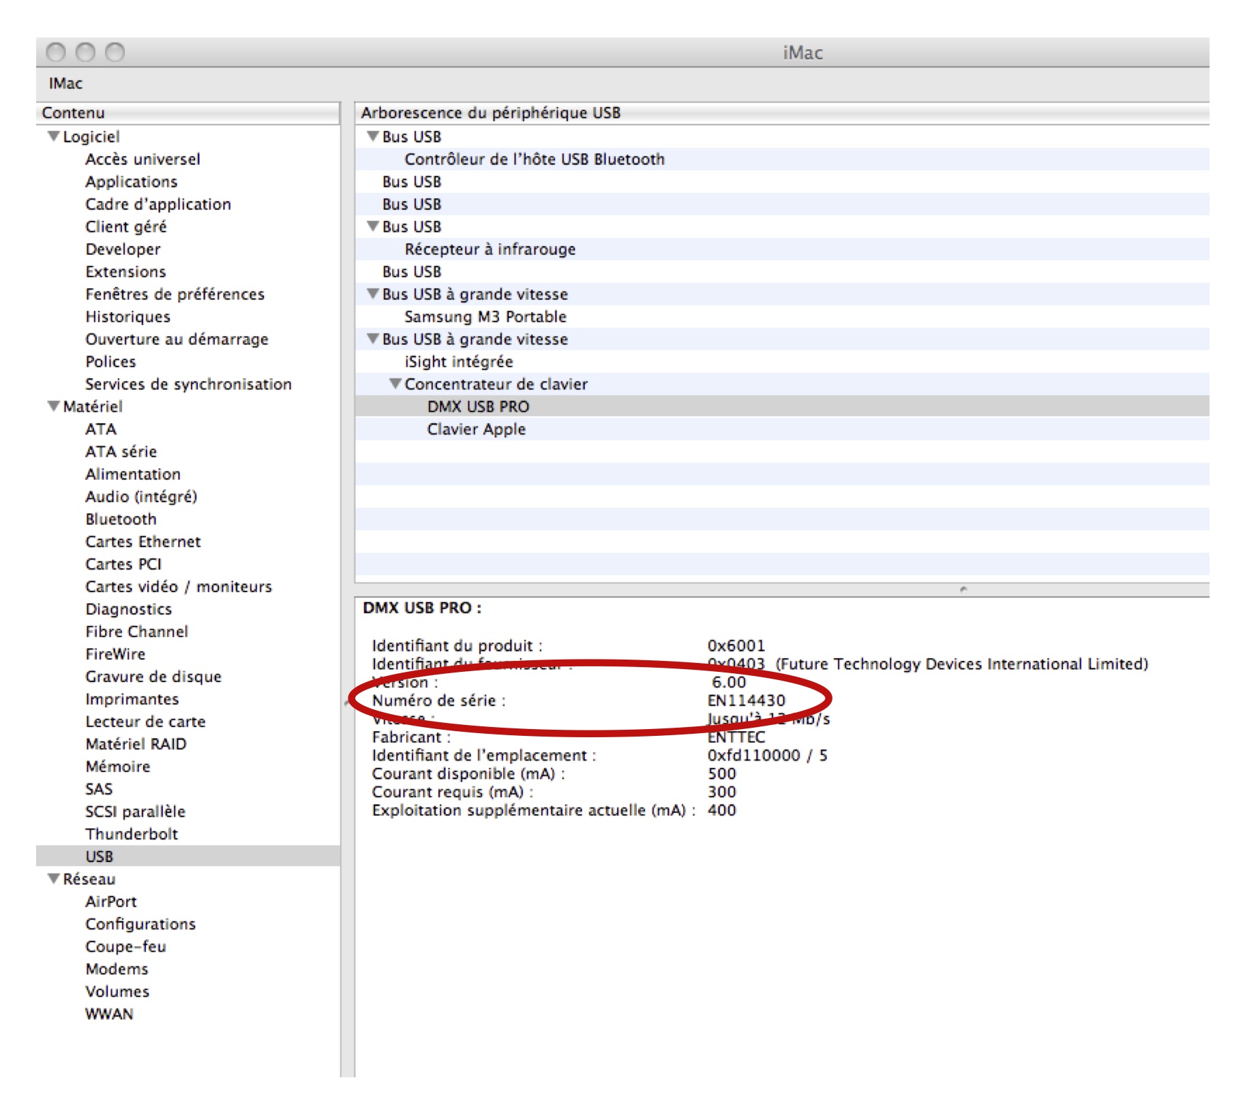Open Thunderbolt in the sidebar
Viewport: 1245px width, 1112px height.
131,833
